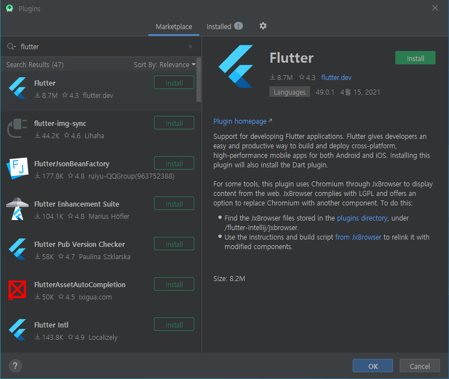Click the Cancel button
This screenshot has width=449, height=379.
click(419, 366)
